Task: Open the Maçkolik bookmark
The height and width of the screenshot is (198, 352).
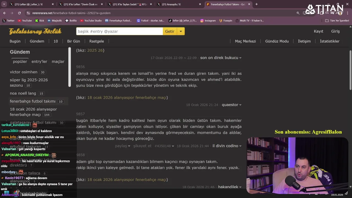Action: tap(55, 21)
